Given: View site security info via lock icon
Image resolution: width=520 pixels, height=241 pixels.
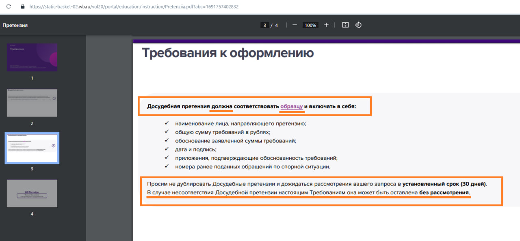Looking at the screenshot, I should (x=22, y=6).
